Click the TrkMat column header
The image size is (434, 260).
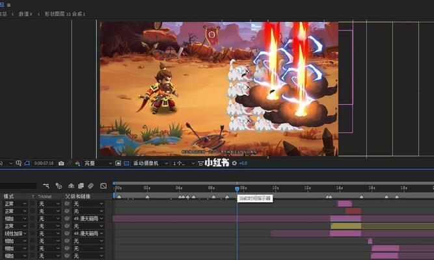[44, 196]
